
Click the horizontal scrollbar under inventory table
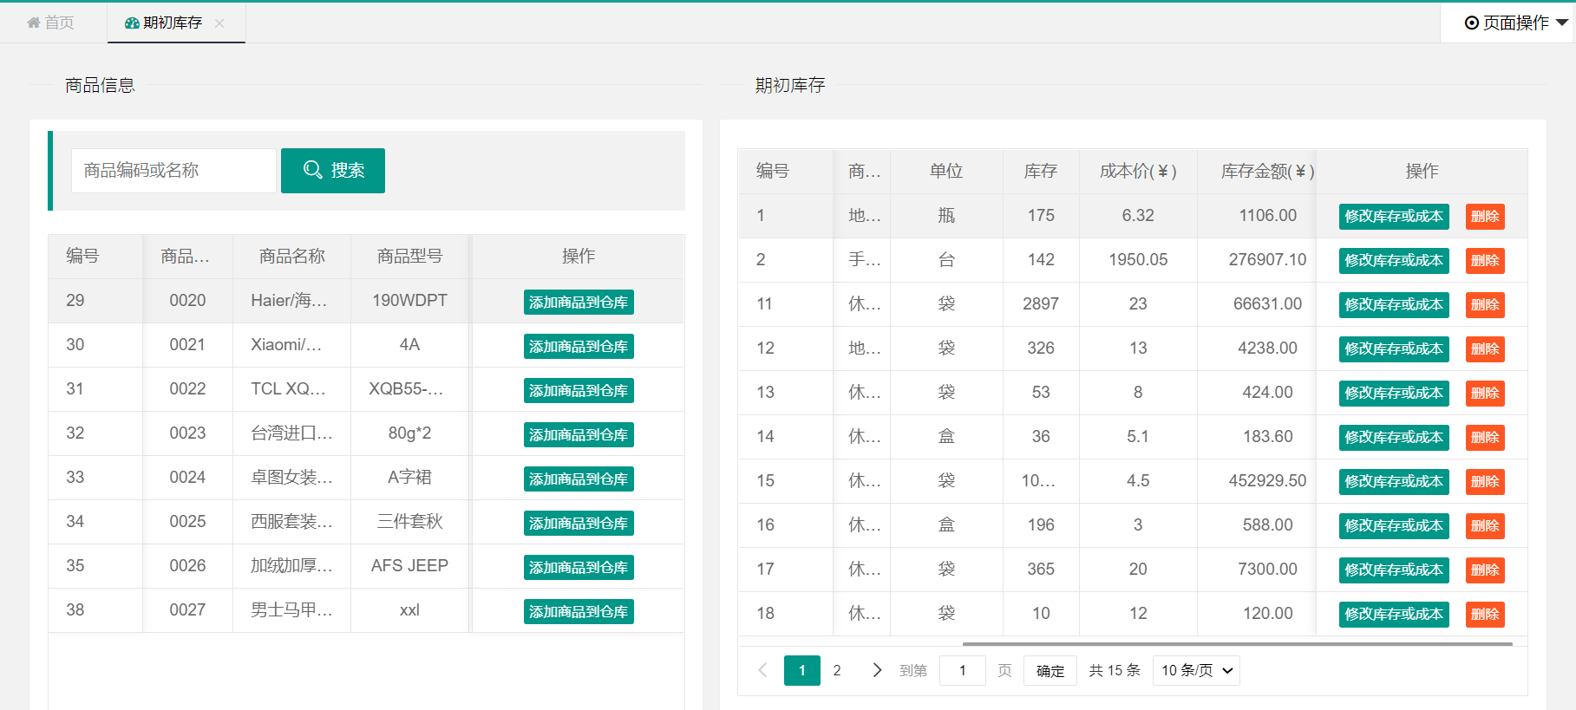(x=1238, y=644)
